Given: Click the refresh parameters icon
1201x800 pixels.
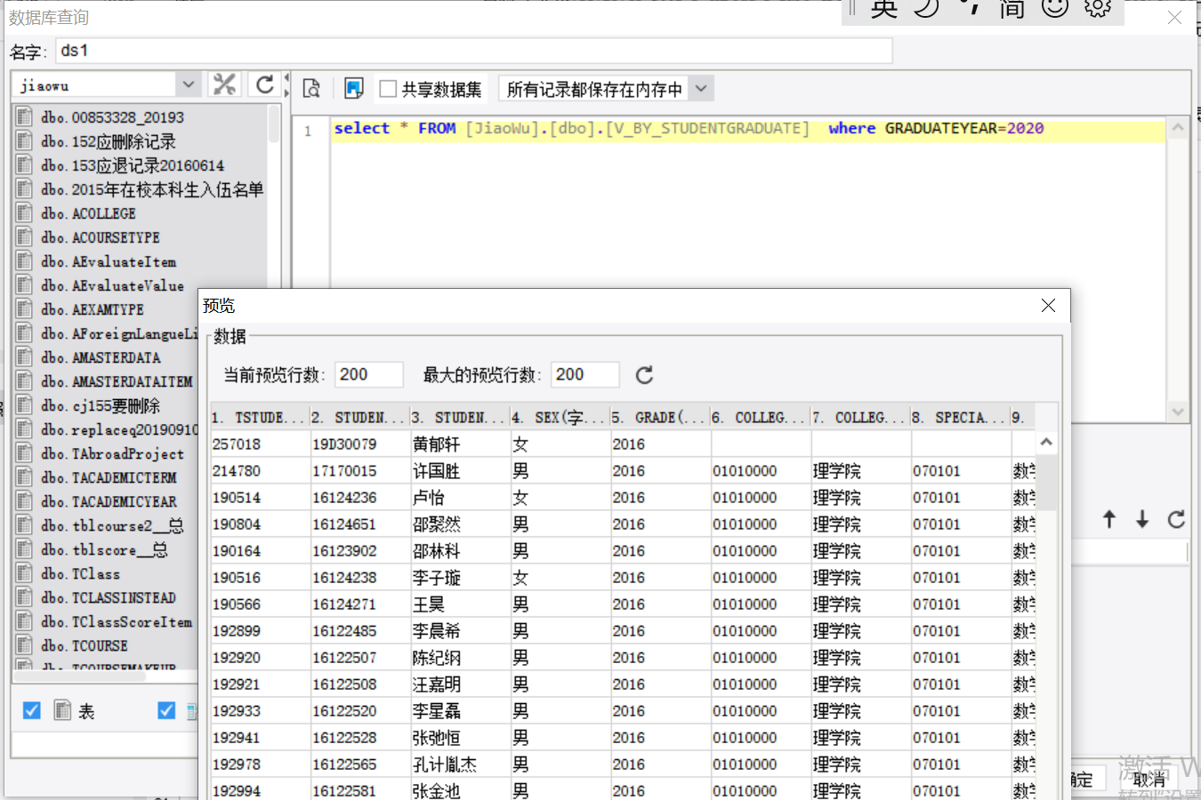Looking at the screenshot, I should 1176,519.
